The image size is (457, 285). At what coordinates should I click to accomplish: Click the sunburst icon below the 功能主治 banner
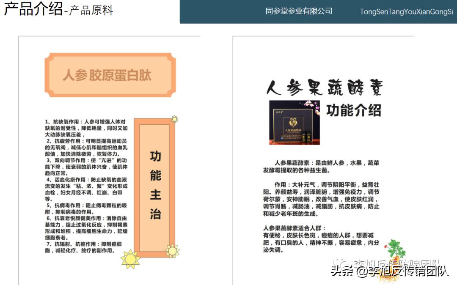click(172, 251)
